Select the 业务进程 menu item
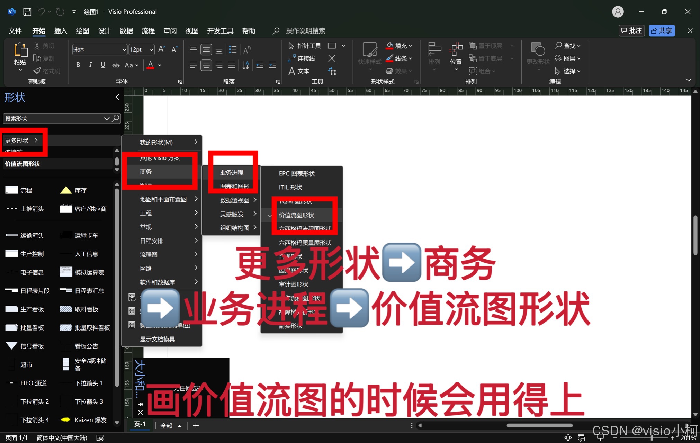The image size is (700, 443). pyautogui.click(x=232, y=172)
